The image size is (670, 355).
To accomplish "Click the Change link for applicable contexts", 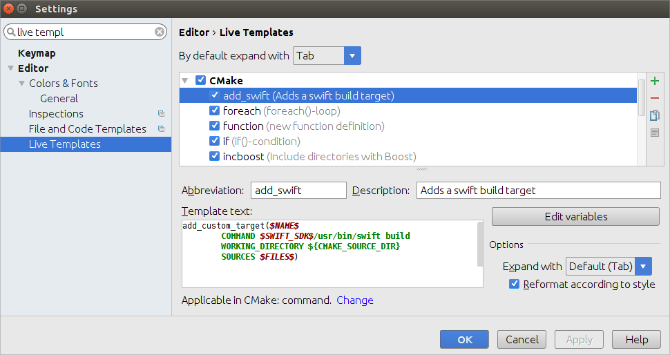I will pos(355,300).
